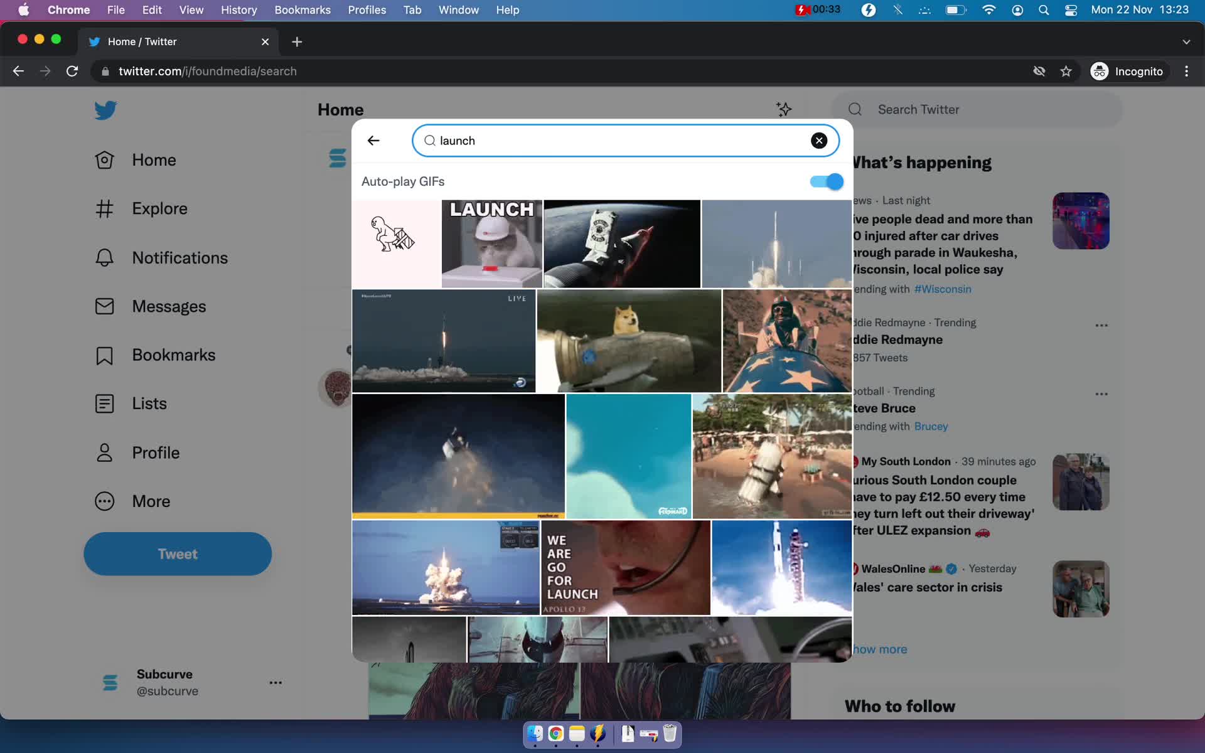Select the stick figure pushing box GIF
This screenshot has width=1205, height=753.
396,243
